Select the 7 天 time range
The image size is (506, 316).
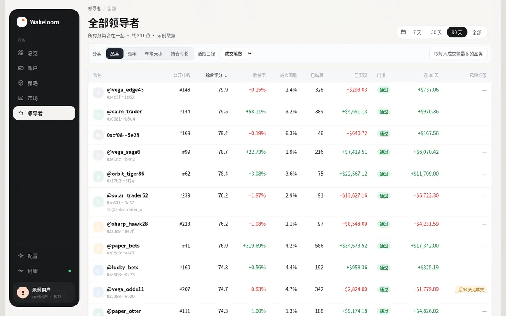tap(417, 32)
